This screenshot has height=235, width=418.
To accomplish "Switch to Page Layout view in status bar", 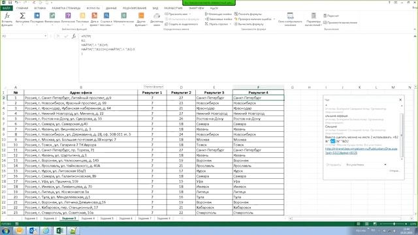I will click(367, 224).
